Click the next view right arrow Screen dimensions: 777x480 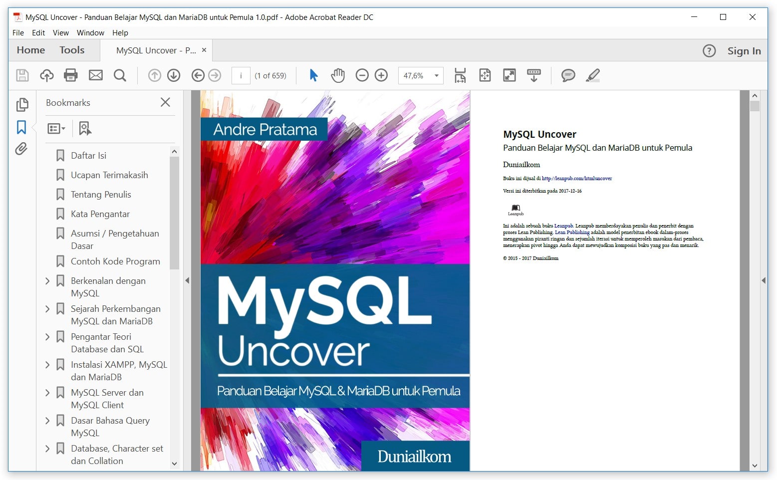[x=215, y=75]
